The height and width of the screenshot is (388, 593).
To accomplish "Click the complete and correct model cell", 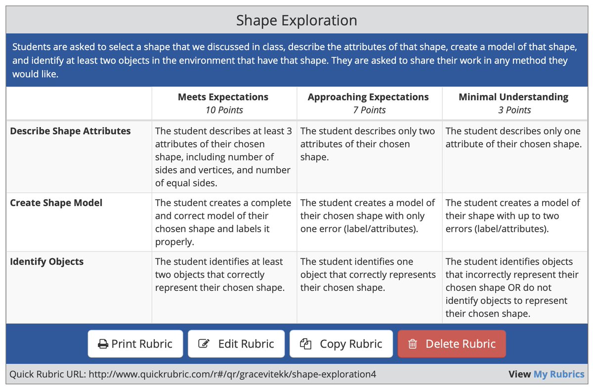I will coord(224,222).
